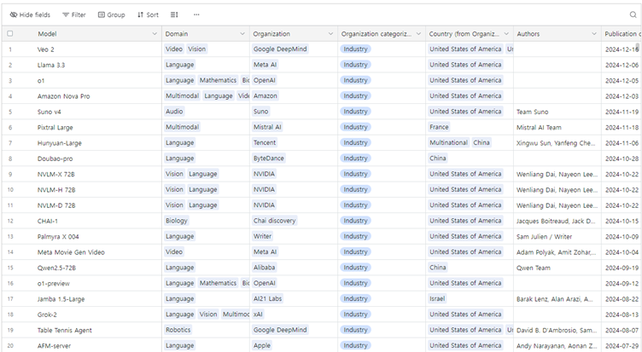Click the Suno organization tag
The image size is (642, 352).
(261, 111)
